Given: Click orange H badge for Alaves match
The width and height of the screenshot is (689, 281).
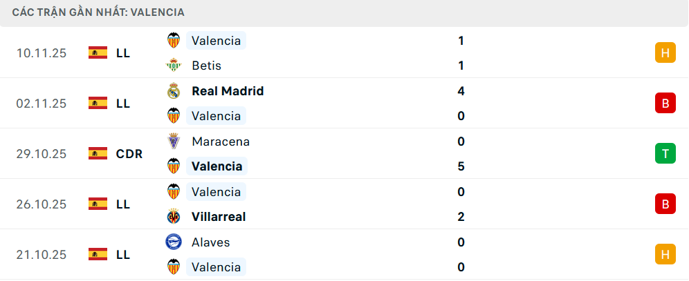Looking at the screenshot, I should (665, 254).
